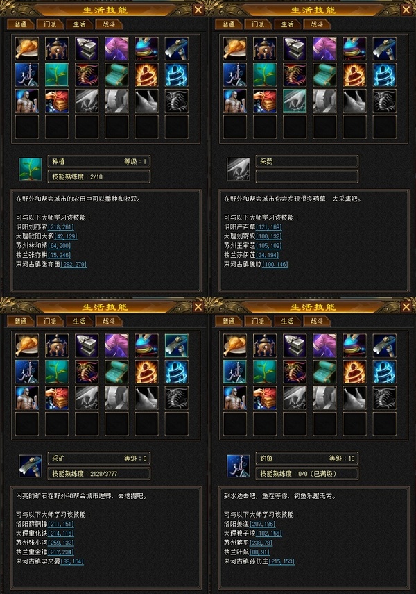Select the incense burner icon in 采药 panel
Viewport: 416px width, 594px height.
[265, 49]
